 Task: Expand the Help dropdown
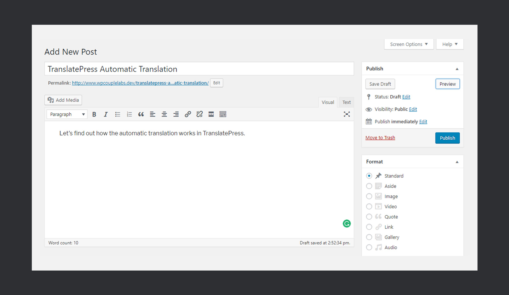[x=450, y=44]
